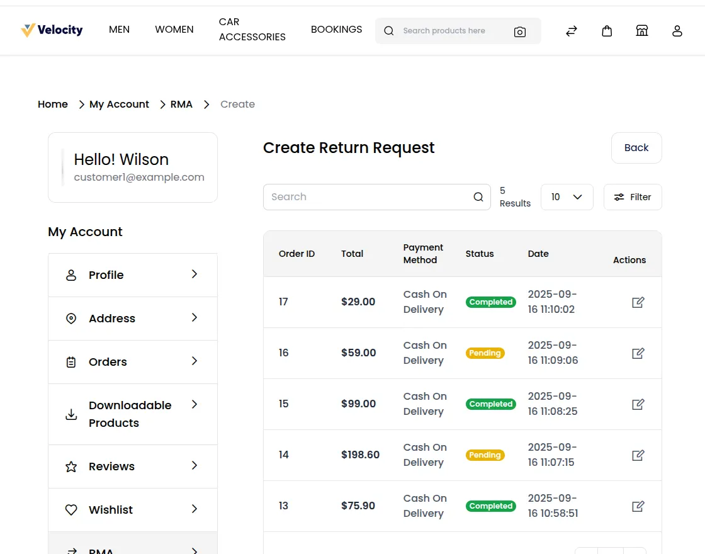Click the magnifier icon in the table search
Screen dimensions: 705x554
(x=478, y=196)
